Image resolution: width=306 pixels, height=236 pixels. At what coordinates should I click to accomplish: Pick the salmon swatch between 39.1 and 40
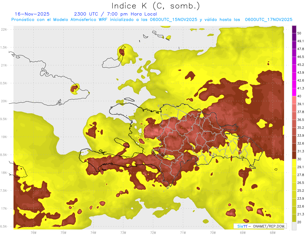coord(294,100)
